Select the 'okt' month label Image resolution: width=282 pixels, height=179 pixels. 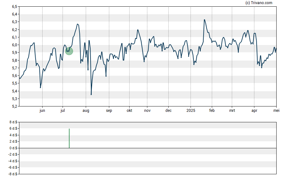[x=129, y=111]
